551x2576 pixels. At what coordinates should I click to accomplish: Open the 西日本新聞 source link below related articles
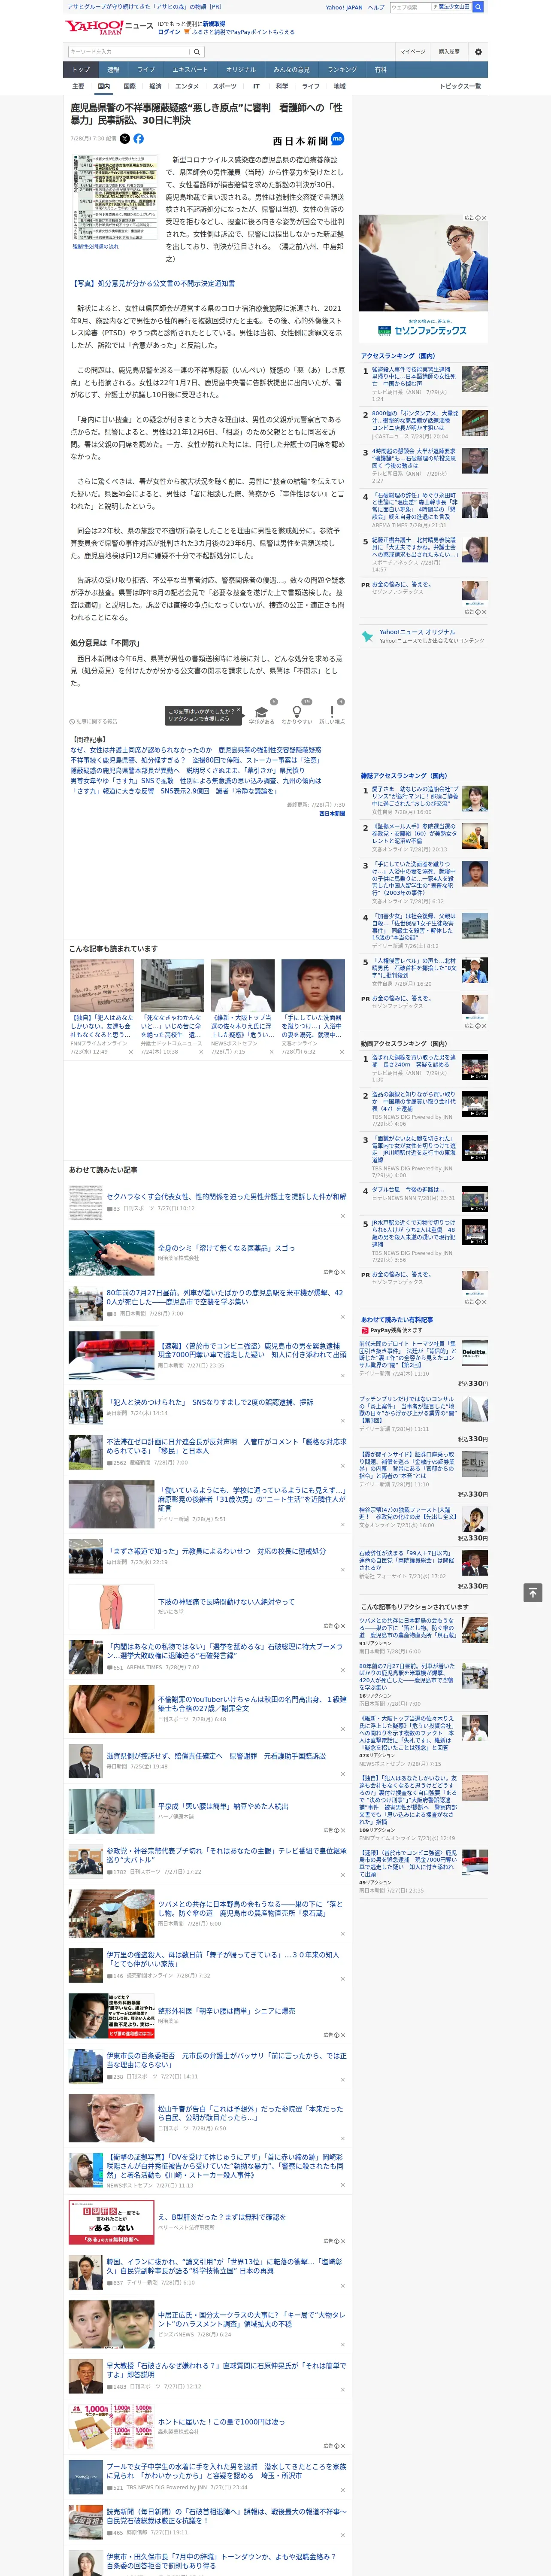[x=332, y=814]
